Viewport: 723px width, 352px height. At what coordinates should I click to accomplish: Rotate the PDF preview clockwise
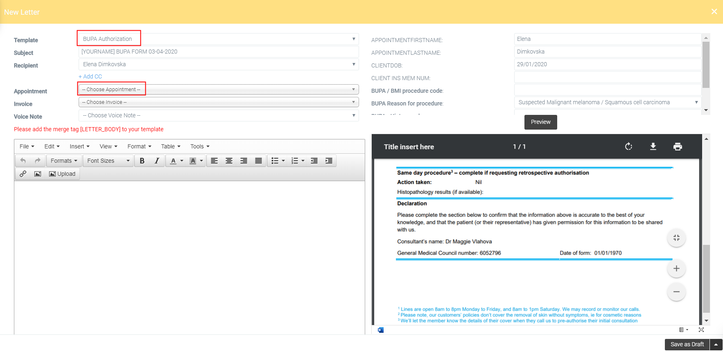(x=628, y=146)
